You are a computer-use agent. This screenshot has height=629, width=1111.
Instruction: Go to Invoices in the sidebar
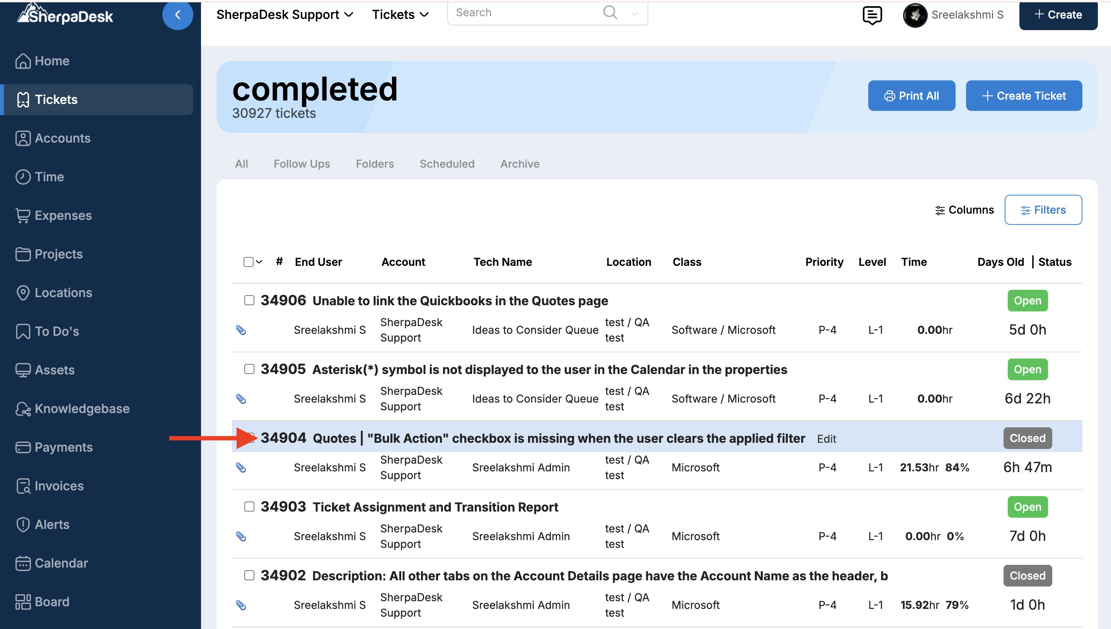pyautogui.click(x=59, y=486)
